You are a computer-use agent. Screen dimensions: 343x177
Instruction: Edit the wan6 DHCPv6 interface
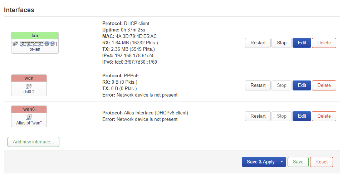coord(302,116)
